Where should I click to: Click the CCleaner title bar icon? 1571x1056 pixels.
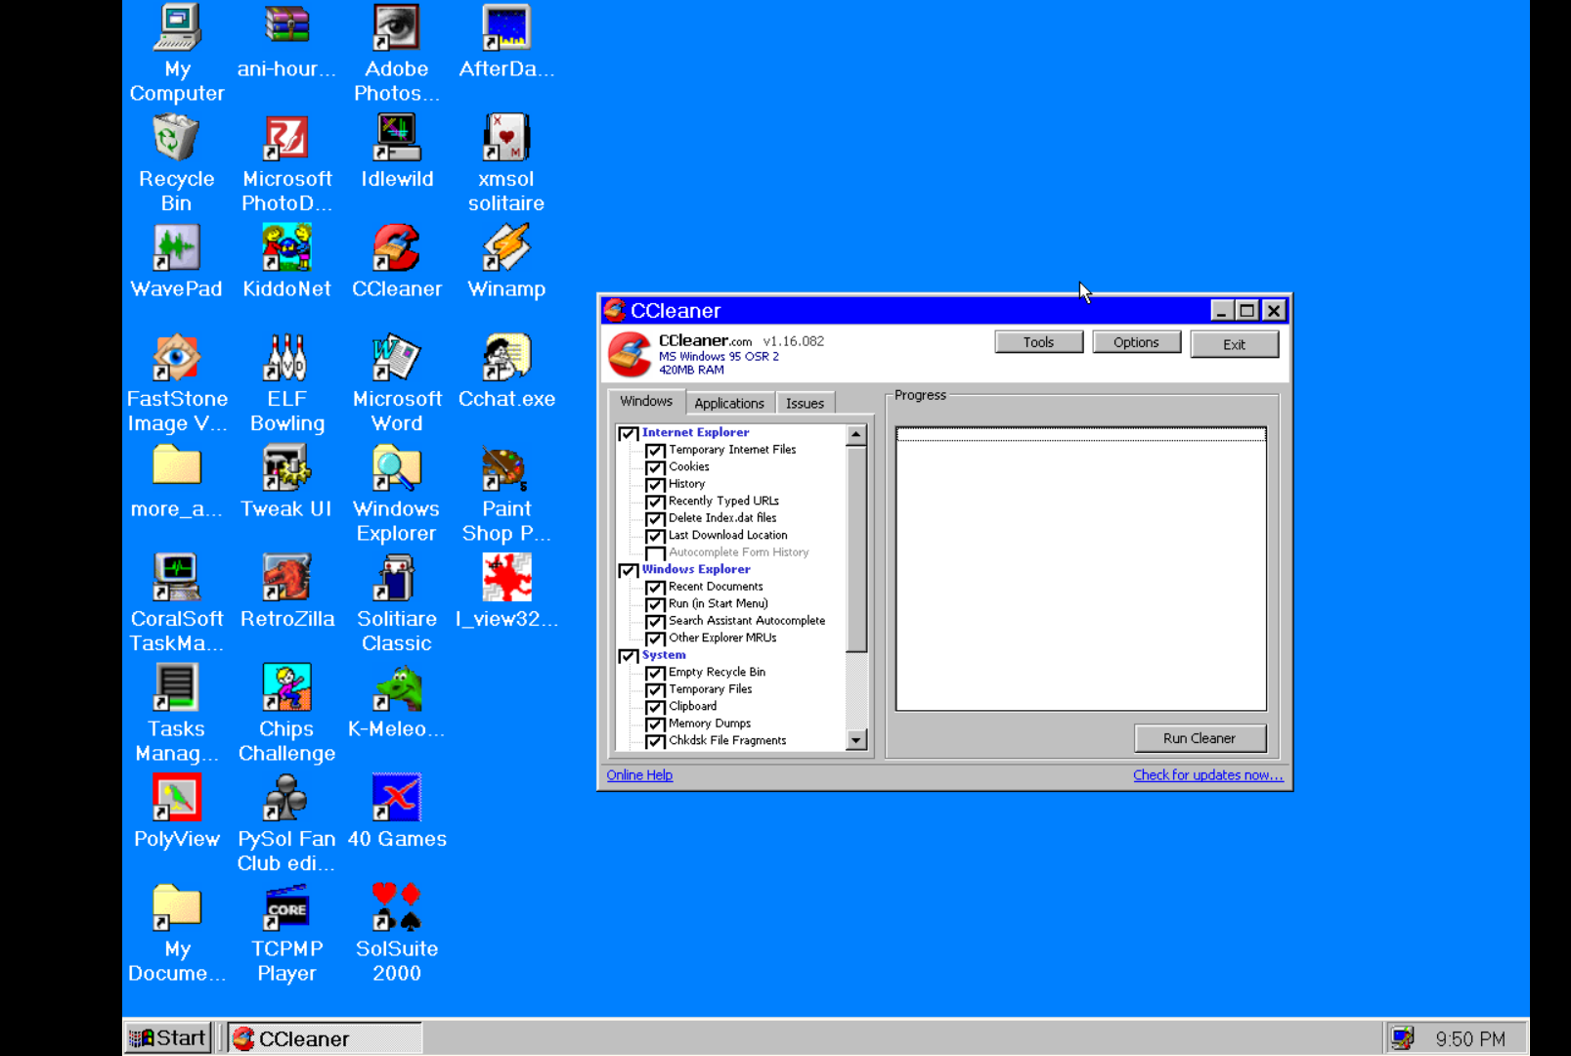615,310
